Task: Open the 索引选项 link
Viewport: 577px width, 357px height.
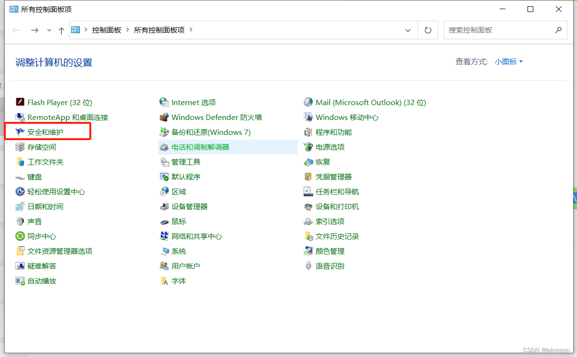Action: click(330, 221)
